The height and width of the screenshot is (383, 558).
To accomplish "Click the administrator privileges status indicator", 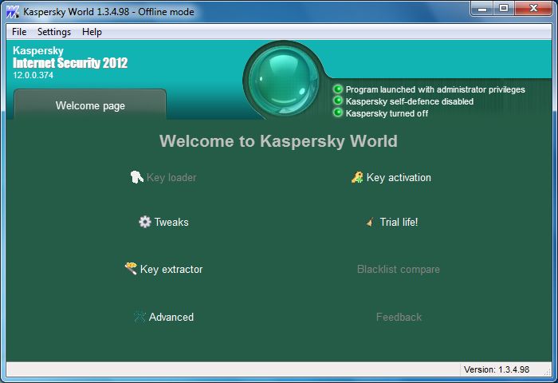I will click(338, 89).
